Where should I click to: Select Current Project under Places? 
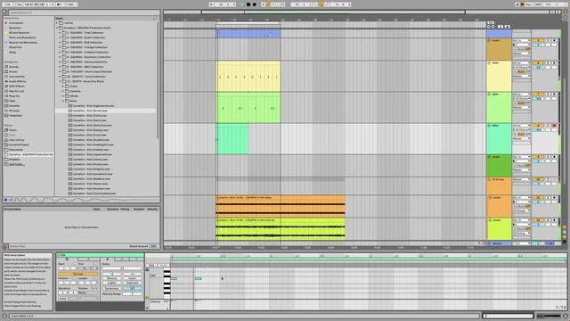(x=16, y=144)
